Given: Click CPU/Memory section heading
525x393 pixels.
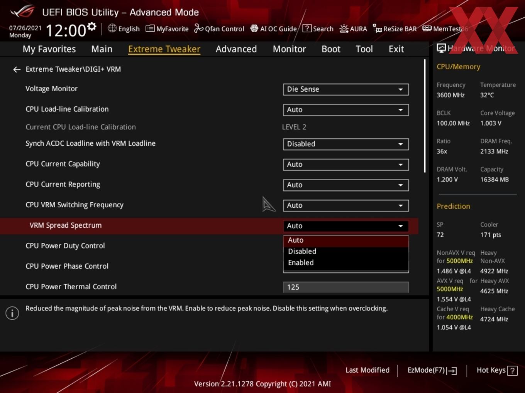Looking at the screenshot, I should [x=458, y=67].
